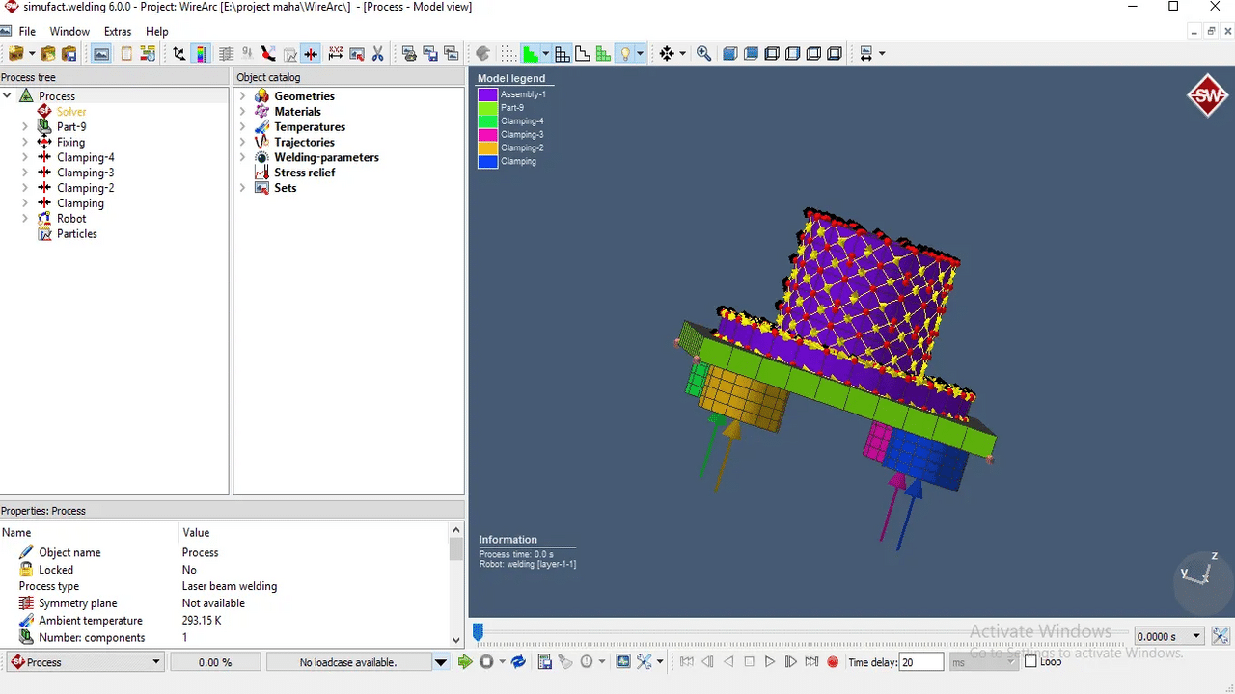Click the properties panel scrollbar down arrow
The width and height of the screenshot is (1235, 694).
[x=456, y=639]
